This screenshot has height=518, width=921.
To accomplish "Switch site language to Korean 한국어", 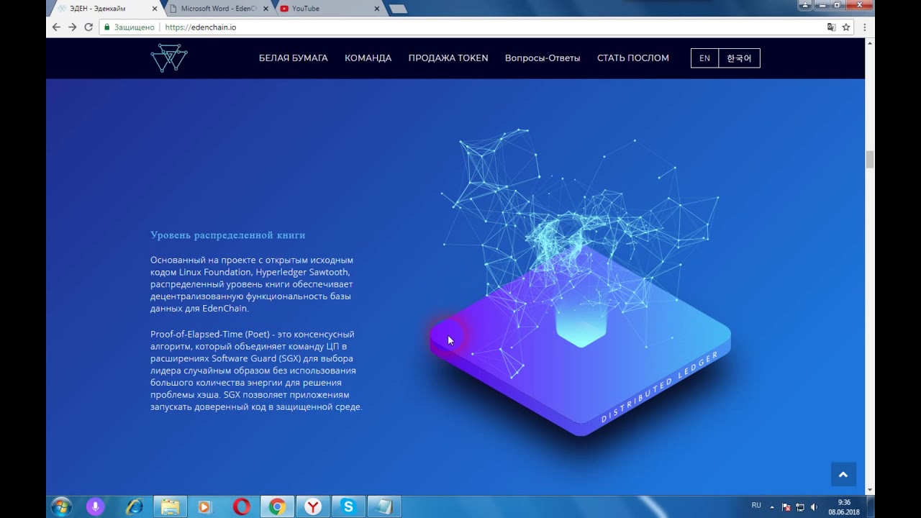I will pyautogui.click(x=739, y=58).
